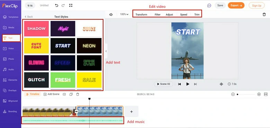270x128 pixels.
Task: Select the SHADOW text style
Action: coord(36,29)
